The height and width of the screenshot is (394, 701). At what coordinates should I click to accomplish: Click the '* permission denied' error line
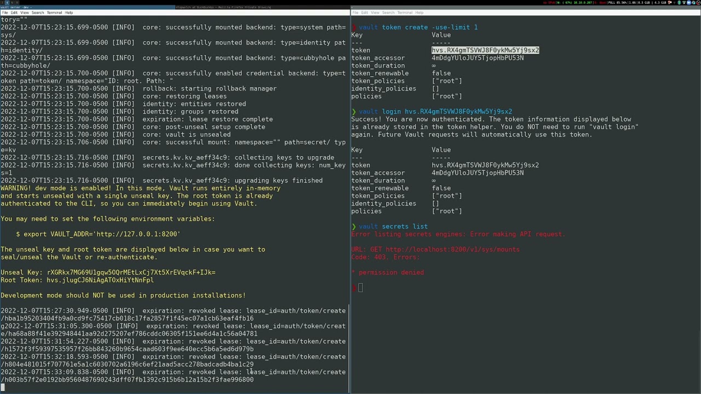pos(387,273)
